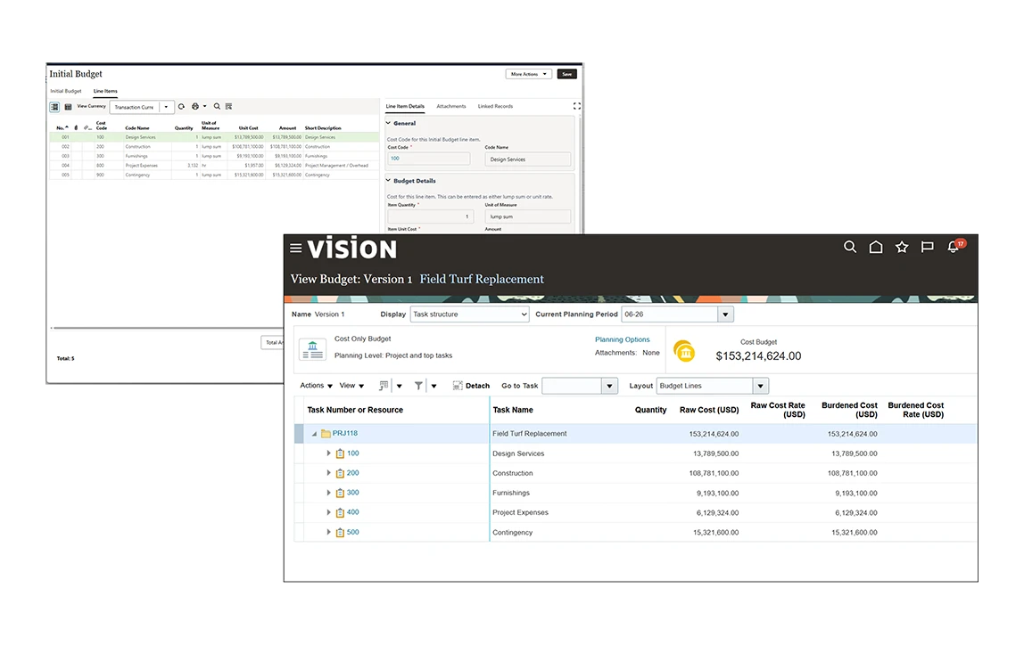
Task: Open the Actions menu
Action: click(x=316, y=386)
